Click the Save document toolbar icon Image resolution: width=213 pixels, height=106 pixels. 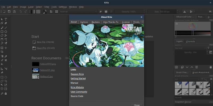(14, 12)
